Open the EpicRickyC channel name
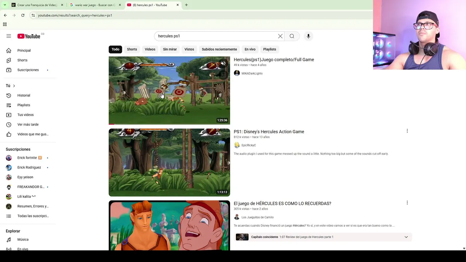This screenshot has width=466, height=262. pos(249,145)
